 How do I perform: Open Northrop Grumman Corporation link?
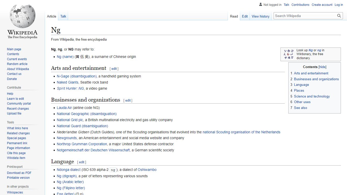coord(82,144)
